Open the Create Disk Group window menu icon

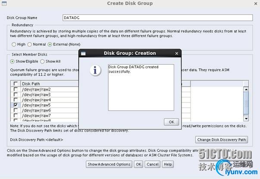click(x=4, y=3)
